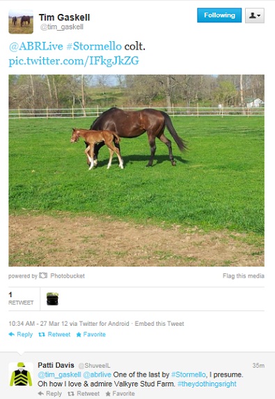Screen dimensions: 275x399
Task: Open the #Stormello hashtag in the tweet
Action: (x=94, y=46)
